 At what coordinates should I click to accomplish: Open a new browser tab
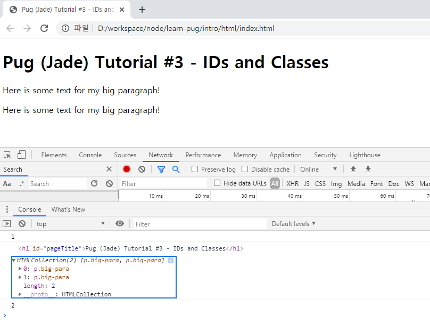(142, 10)
